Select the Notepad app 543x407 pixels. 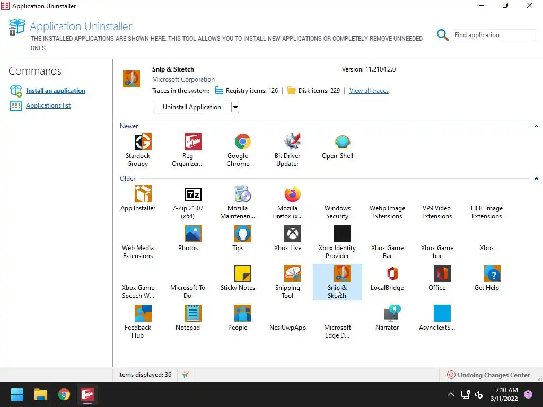188,318
